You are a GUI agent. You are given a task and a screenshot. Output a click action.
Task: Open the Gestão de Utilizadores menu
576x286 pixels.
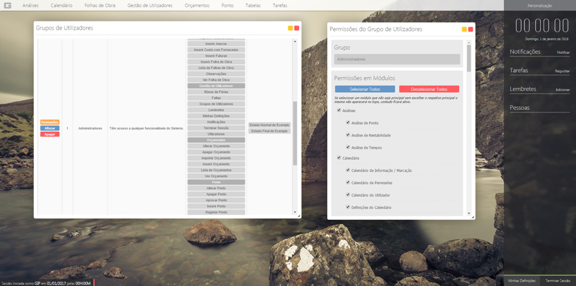150,6
